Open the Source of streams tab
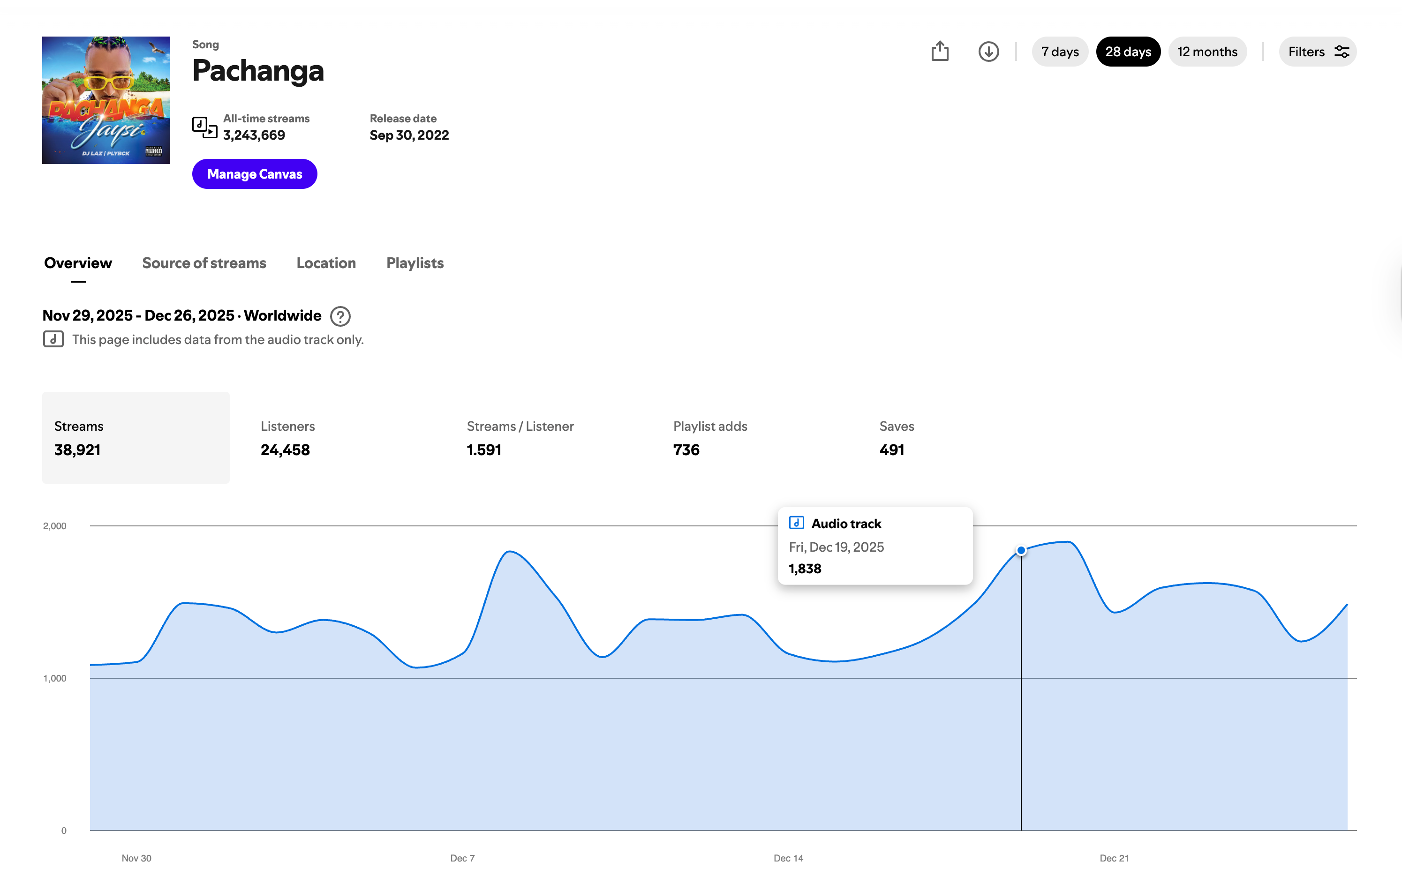 204,263
